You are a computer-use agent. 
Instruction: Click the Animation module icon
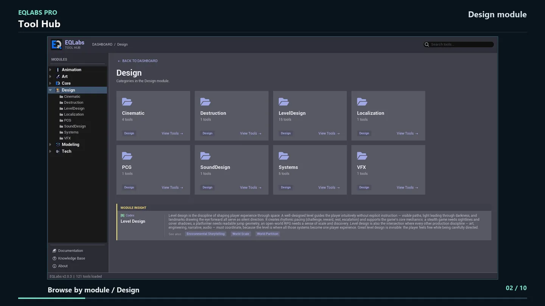(x=58, y=70)
